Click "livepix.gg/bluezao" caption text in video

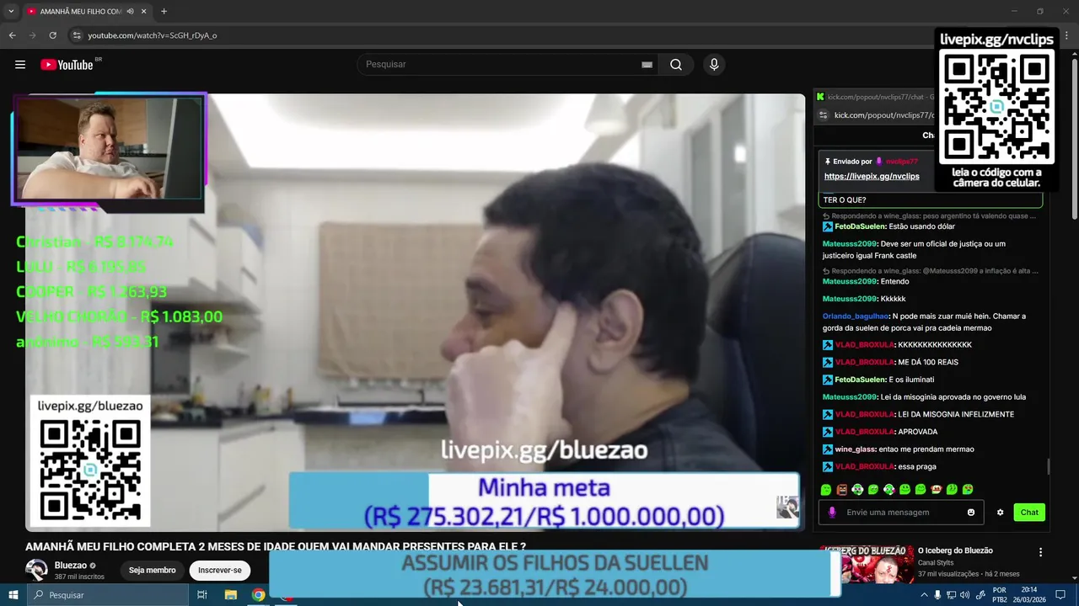click(545, 450)
